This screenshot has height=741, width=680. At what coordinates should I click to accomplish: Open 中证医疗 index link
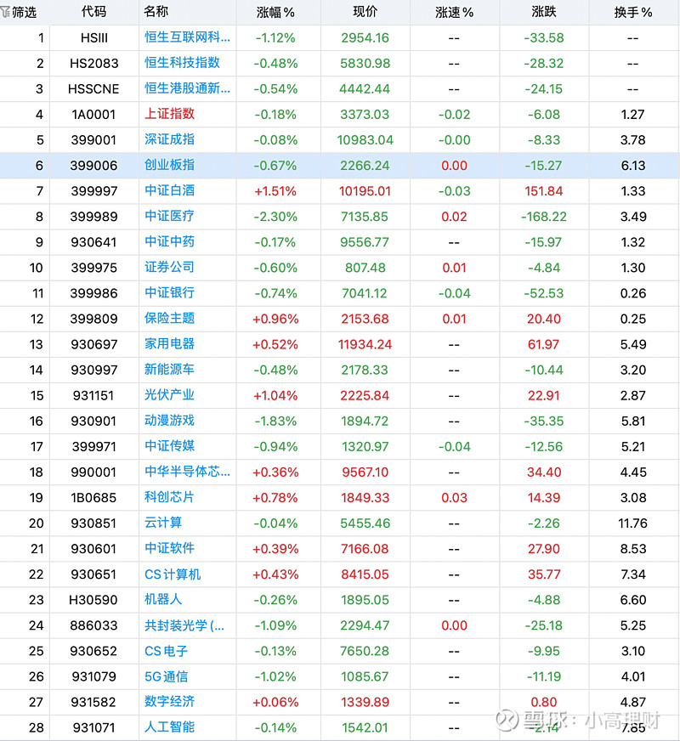coord(169,216)
